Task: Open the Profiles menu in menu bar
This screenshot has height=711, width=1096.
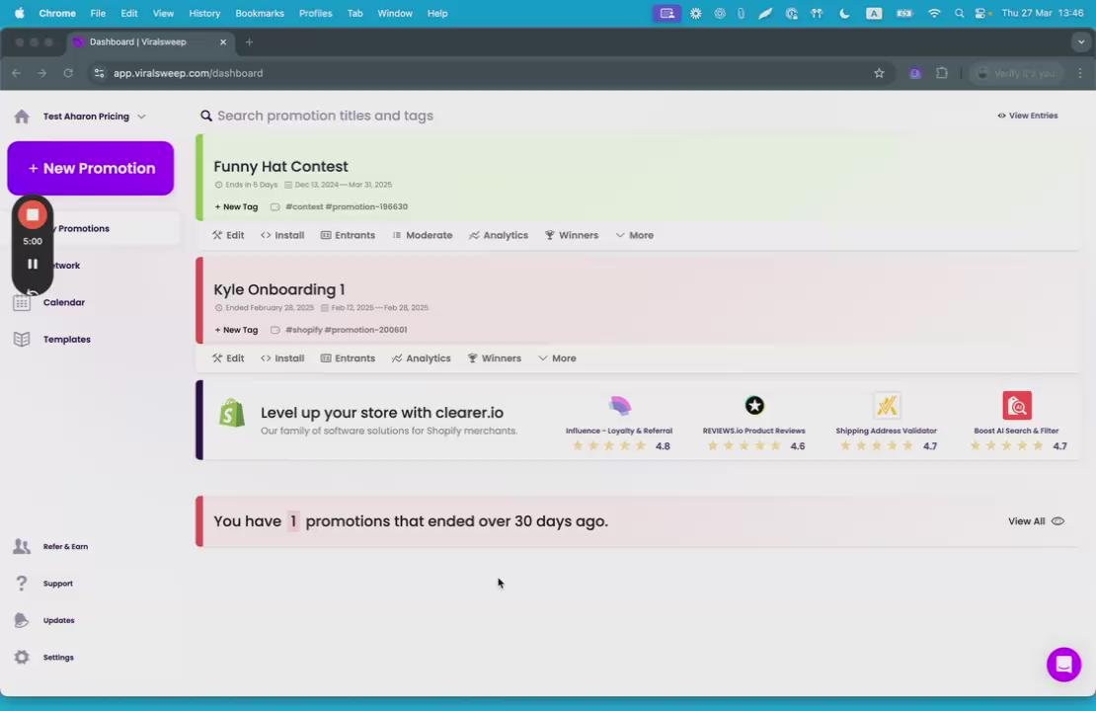Action: point(315,13)
